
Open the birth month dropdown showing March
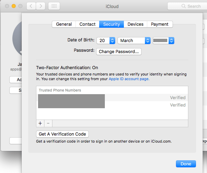pos(134,40)
